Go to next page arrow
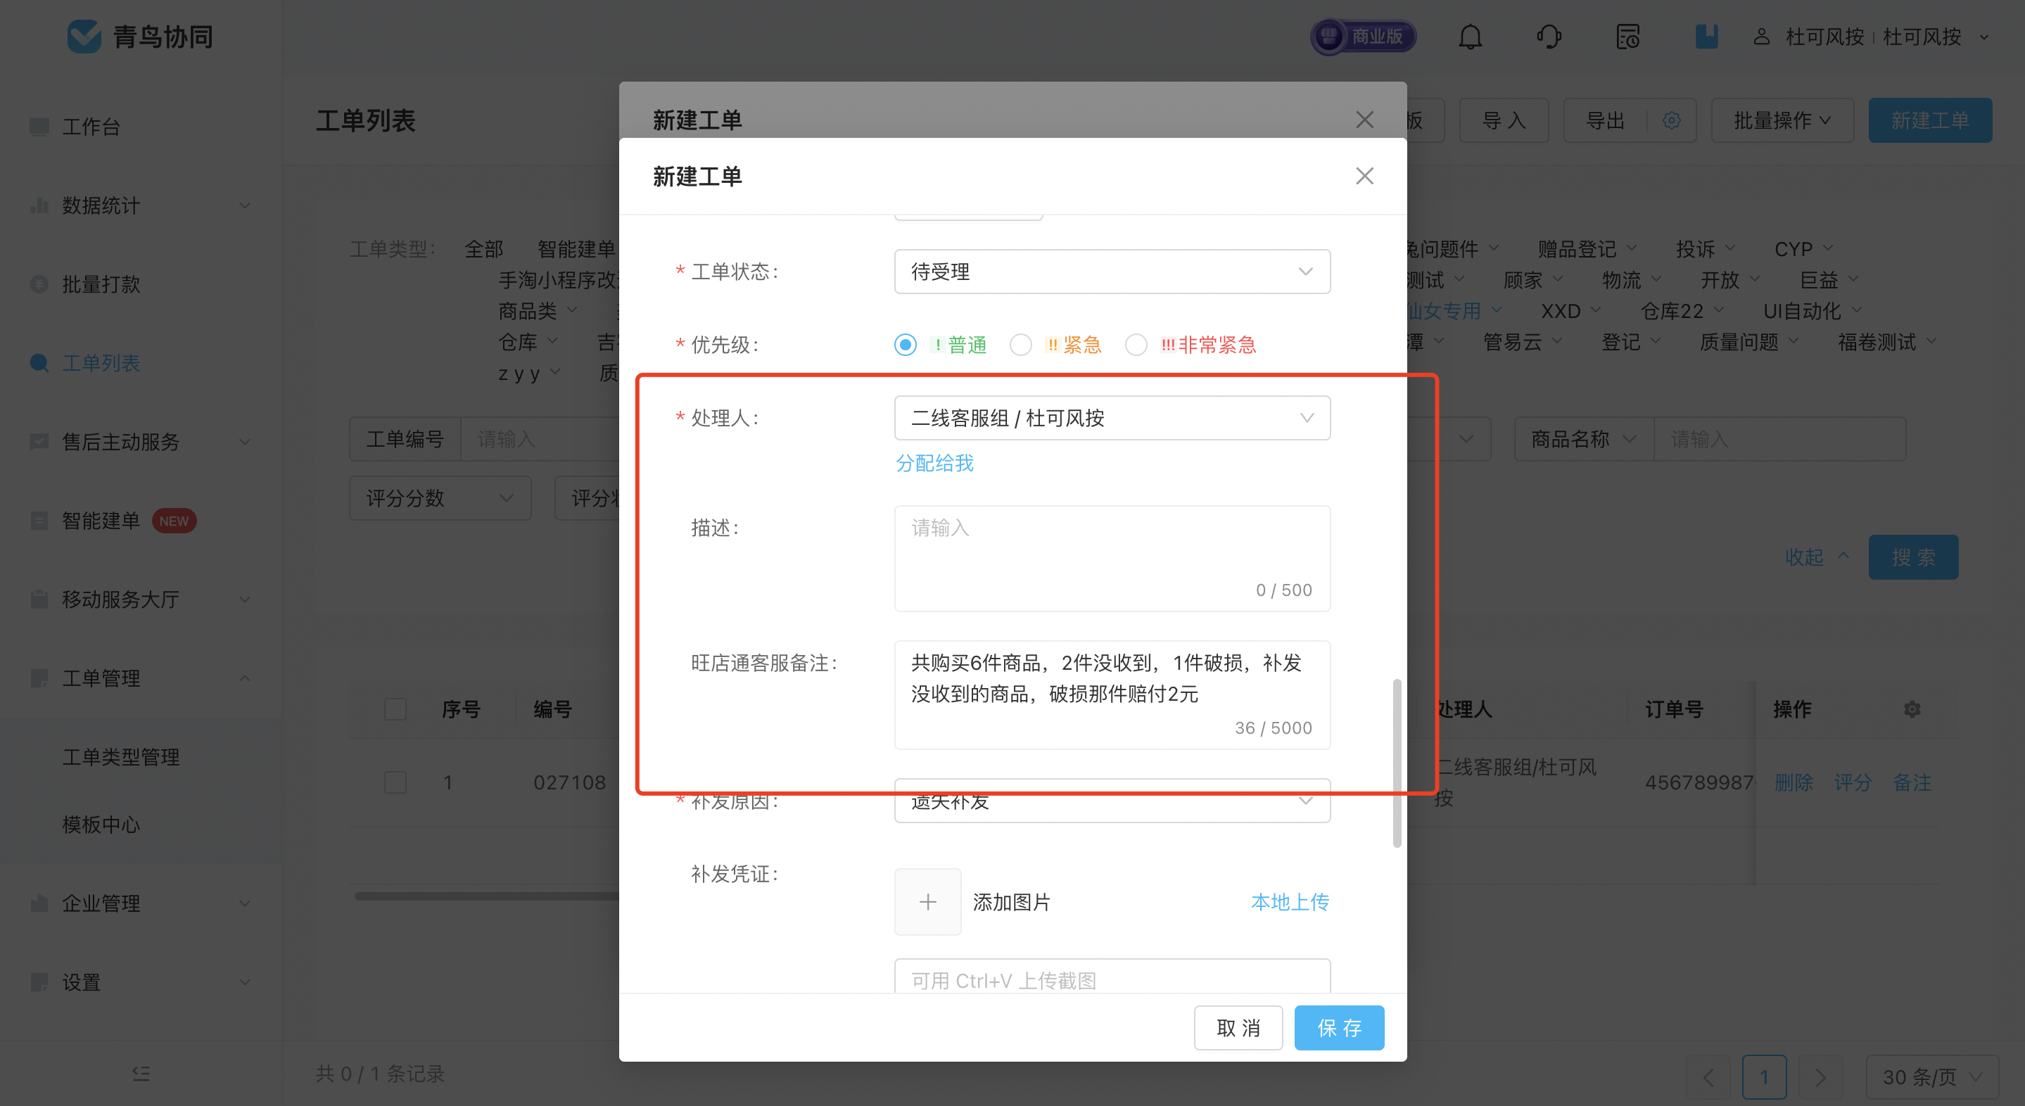The height and width of the screenshot is (1106, 2025). [x=1820, y=1076]
